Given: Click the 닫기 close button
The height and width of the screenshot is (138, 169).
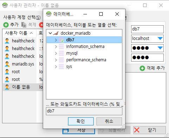Looking at the screenshot, I should (x=149, y=130).
